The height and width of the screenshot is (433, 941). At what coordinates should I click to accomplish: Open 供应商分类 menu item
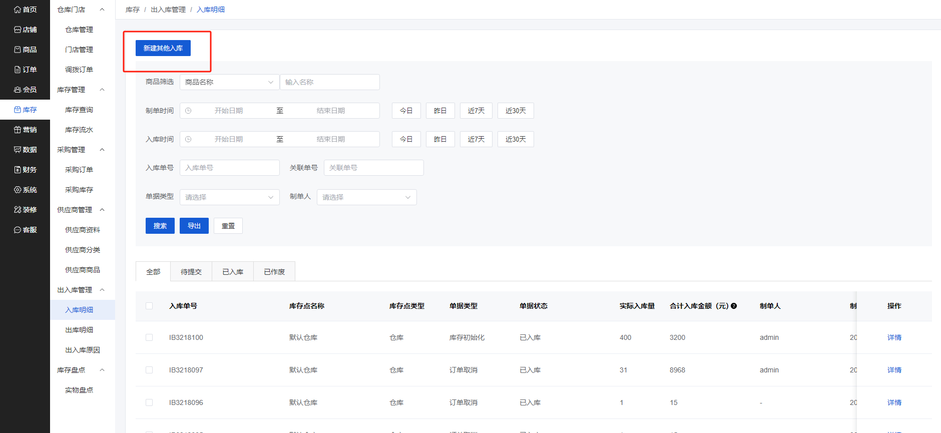pos(83,250)
